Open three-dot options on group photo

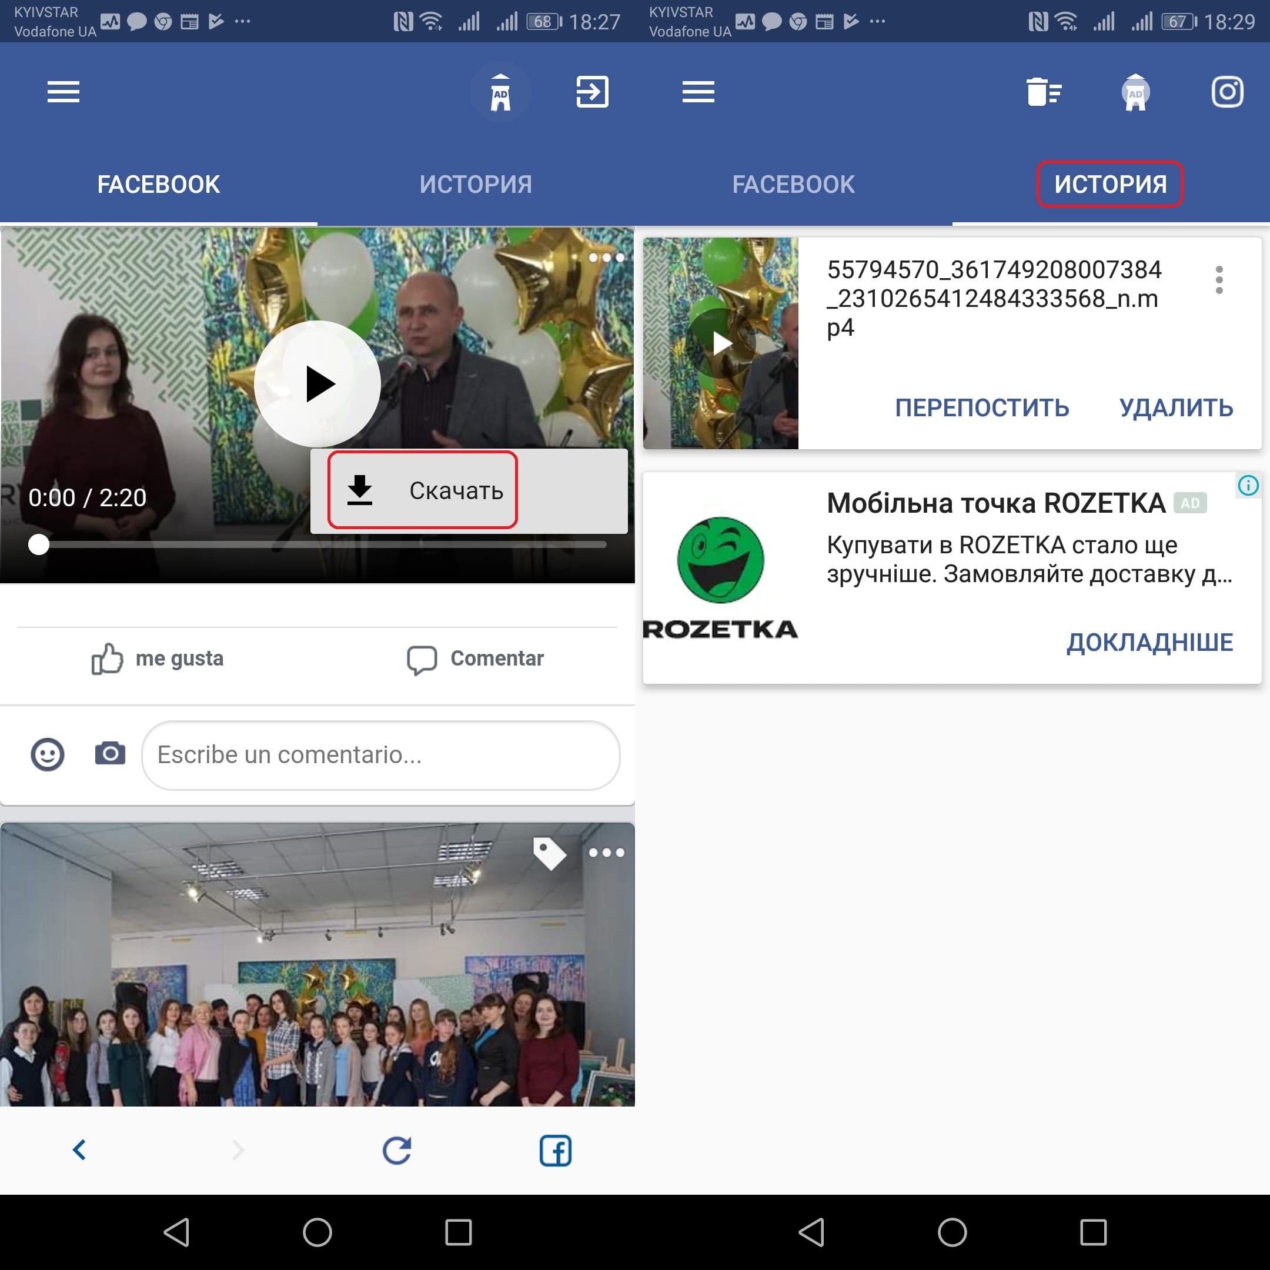[x=606, y=853]
